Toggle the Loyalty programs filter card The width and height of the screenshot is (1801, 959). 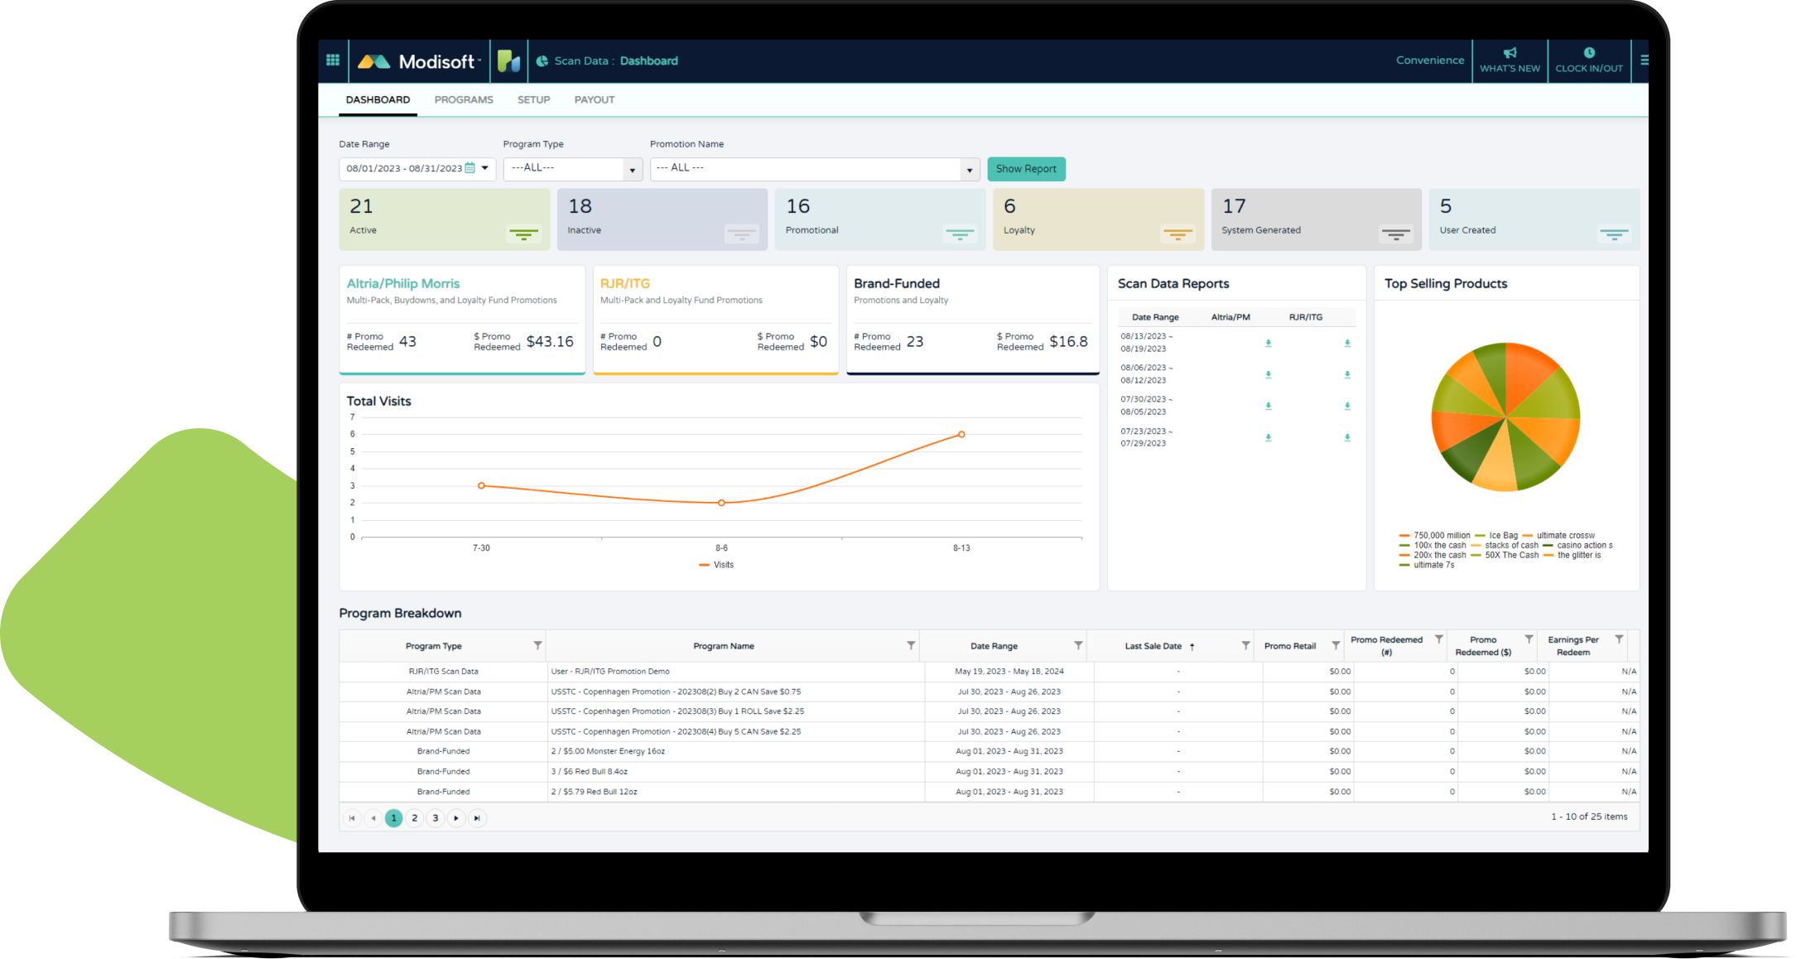[1177, 234]
